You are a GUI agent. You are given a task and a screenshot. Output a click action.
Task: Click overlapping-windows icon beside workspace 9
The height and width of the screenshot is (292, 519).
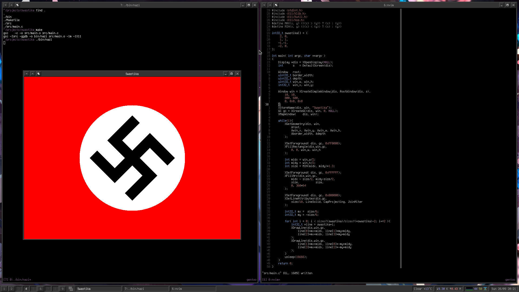(x=71, y=289)
